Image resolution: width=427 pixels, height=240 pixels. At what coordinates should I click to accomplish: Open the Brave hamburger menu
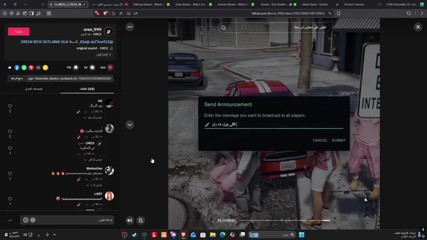click(x=5, y=13)
